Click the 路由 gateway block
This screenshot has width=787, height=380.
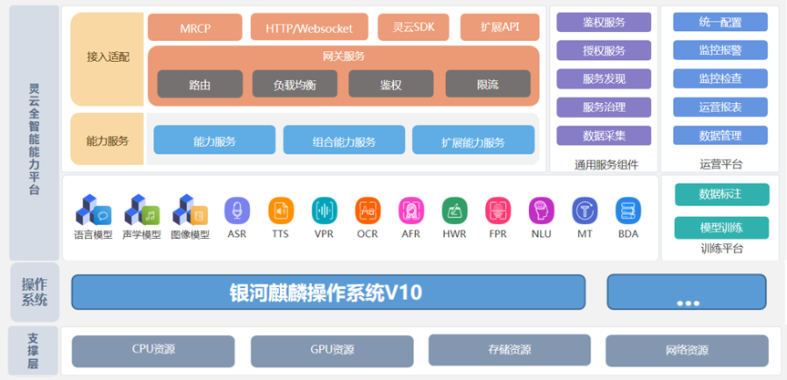[200, 84]
